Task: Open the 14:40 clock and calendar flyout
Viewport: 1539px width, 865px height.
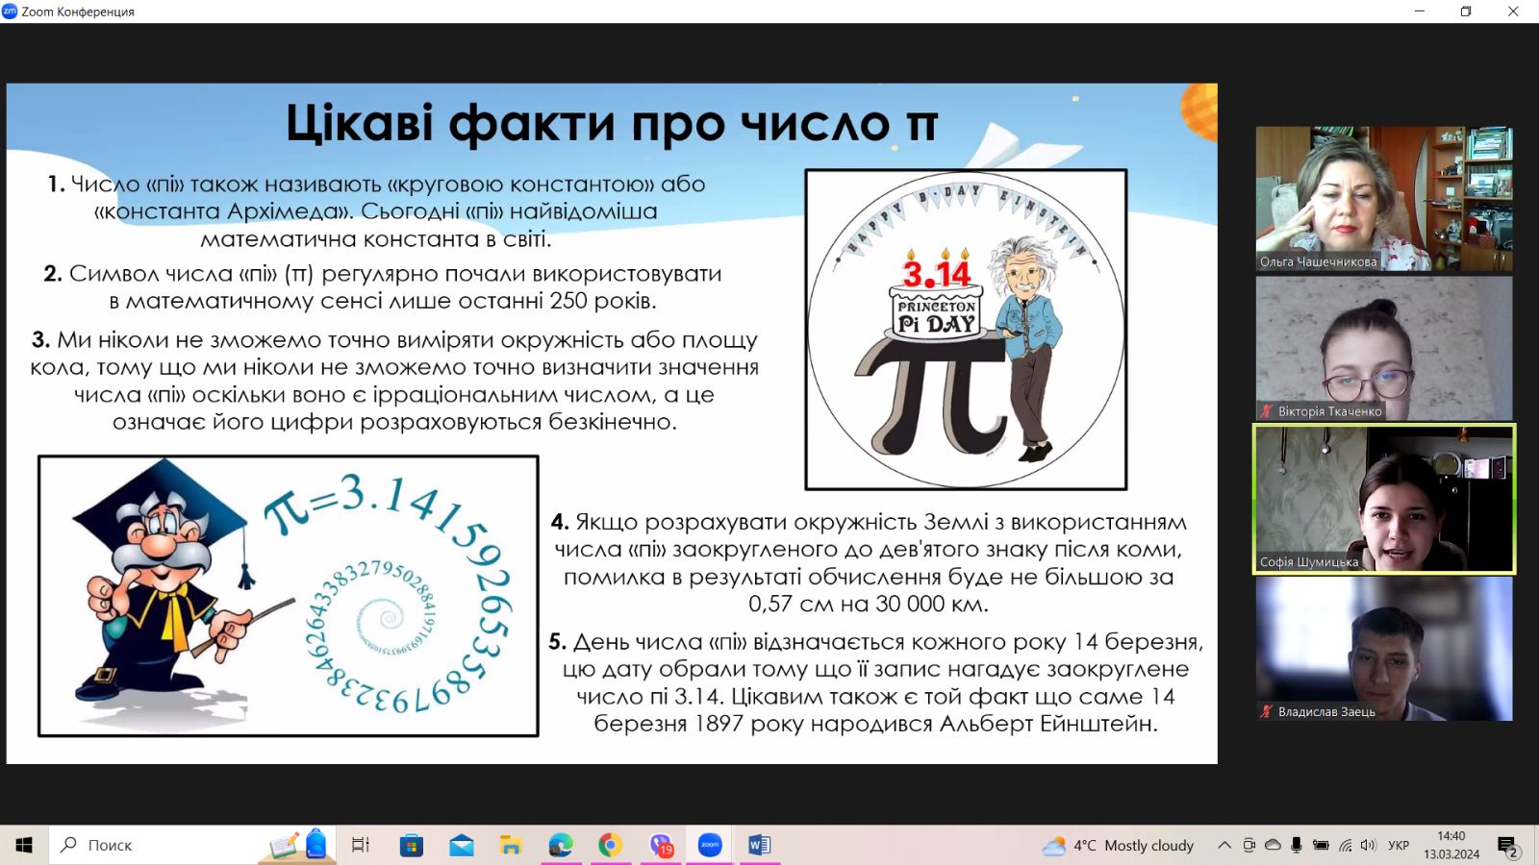Action: (x=1451, y=845)
